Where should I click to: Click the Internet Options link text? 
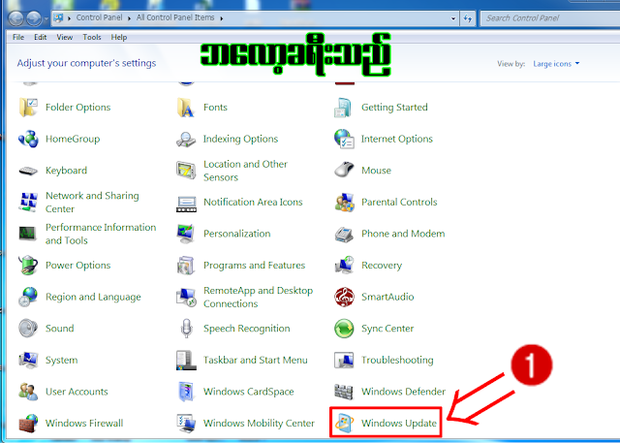(x=397, y=139)
